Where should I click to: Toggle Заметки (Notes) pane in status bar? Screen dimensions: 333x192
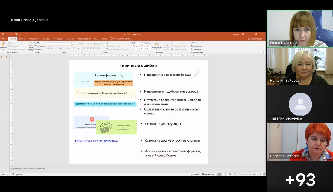pyautogui.click(x=195, y=174)
